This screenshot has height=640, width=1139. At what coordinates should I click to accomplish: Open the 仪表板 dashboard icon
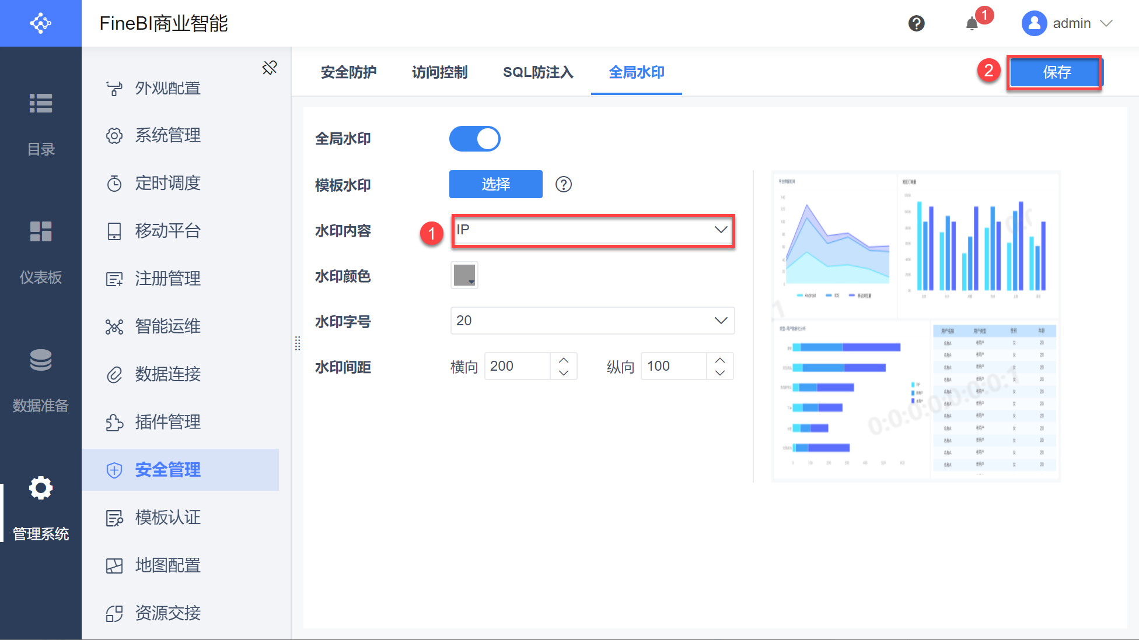pyautogui.click(x=41, y=231)
